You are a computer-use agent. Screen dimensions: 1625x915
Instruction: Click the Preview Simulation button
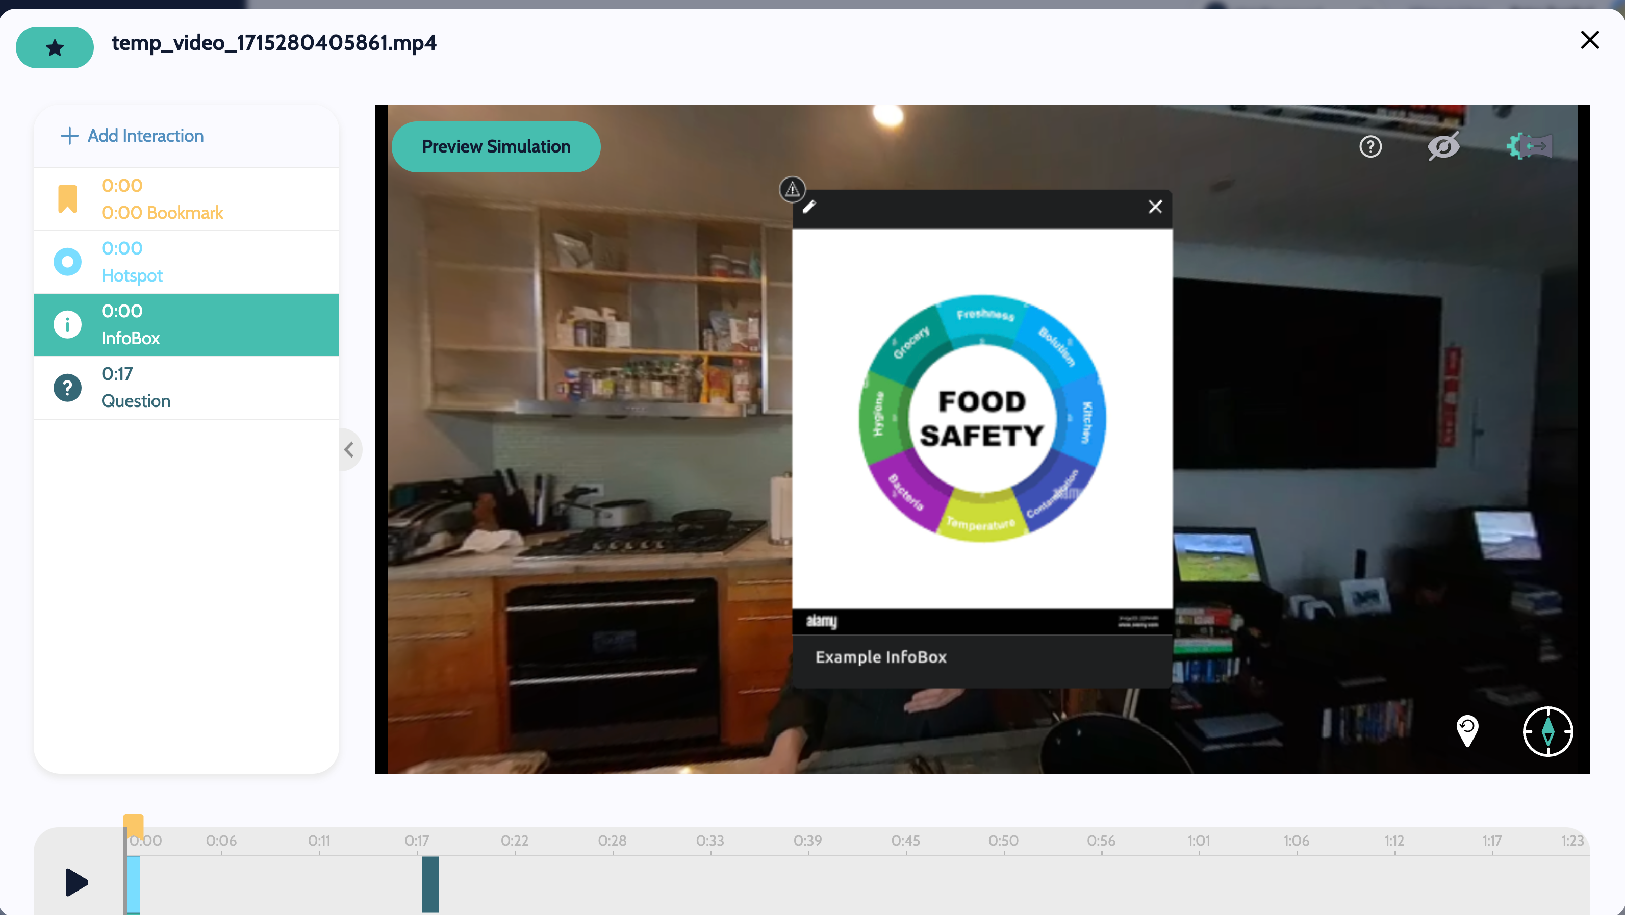point(496,146)
